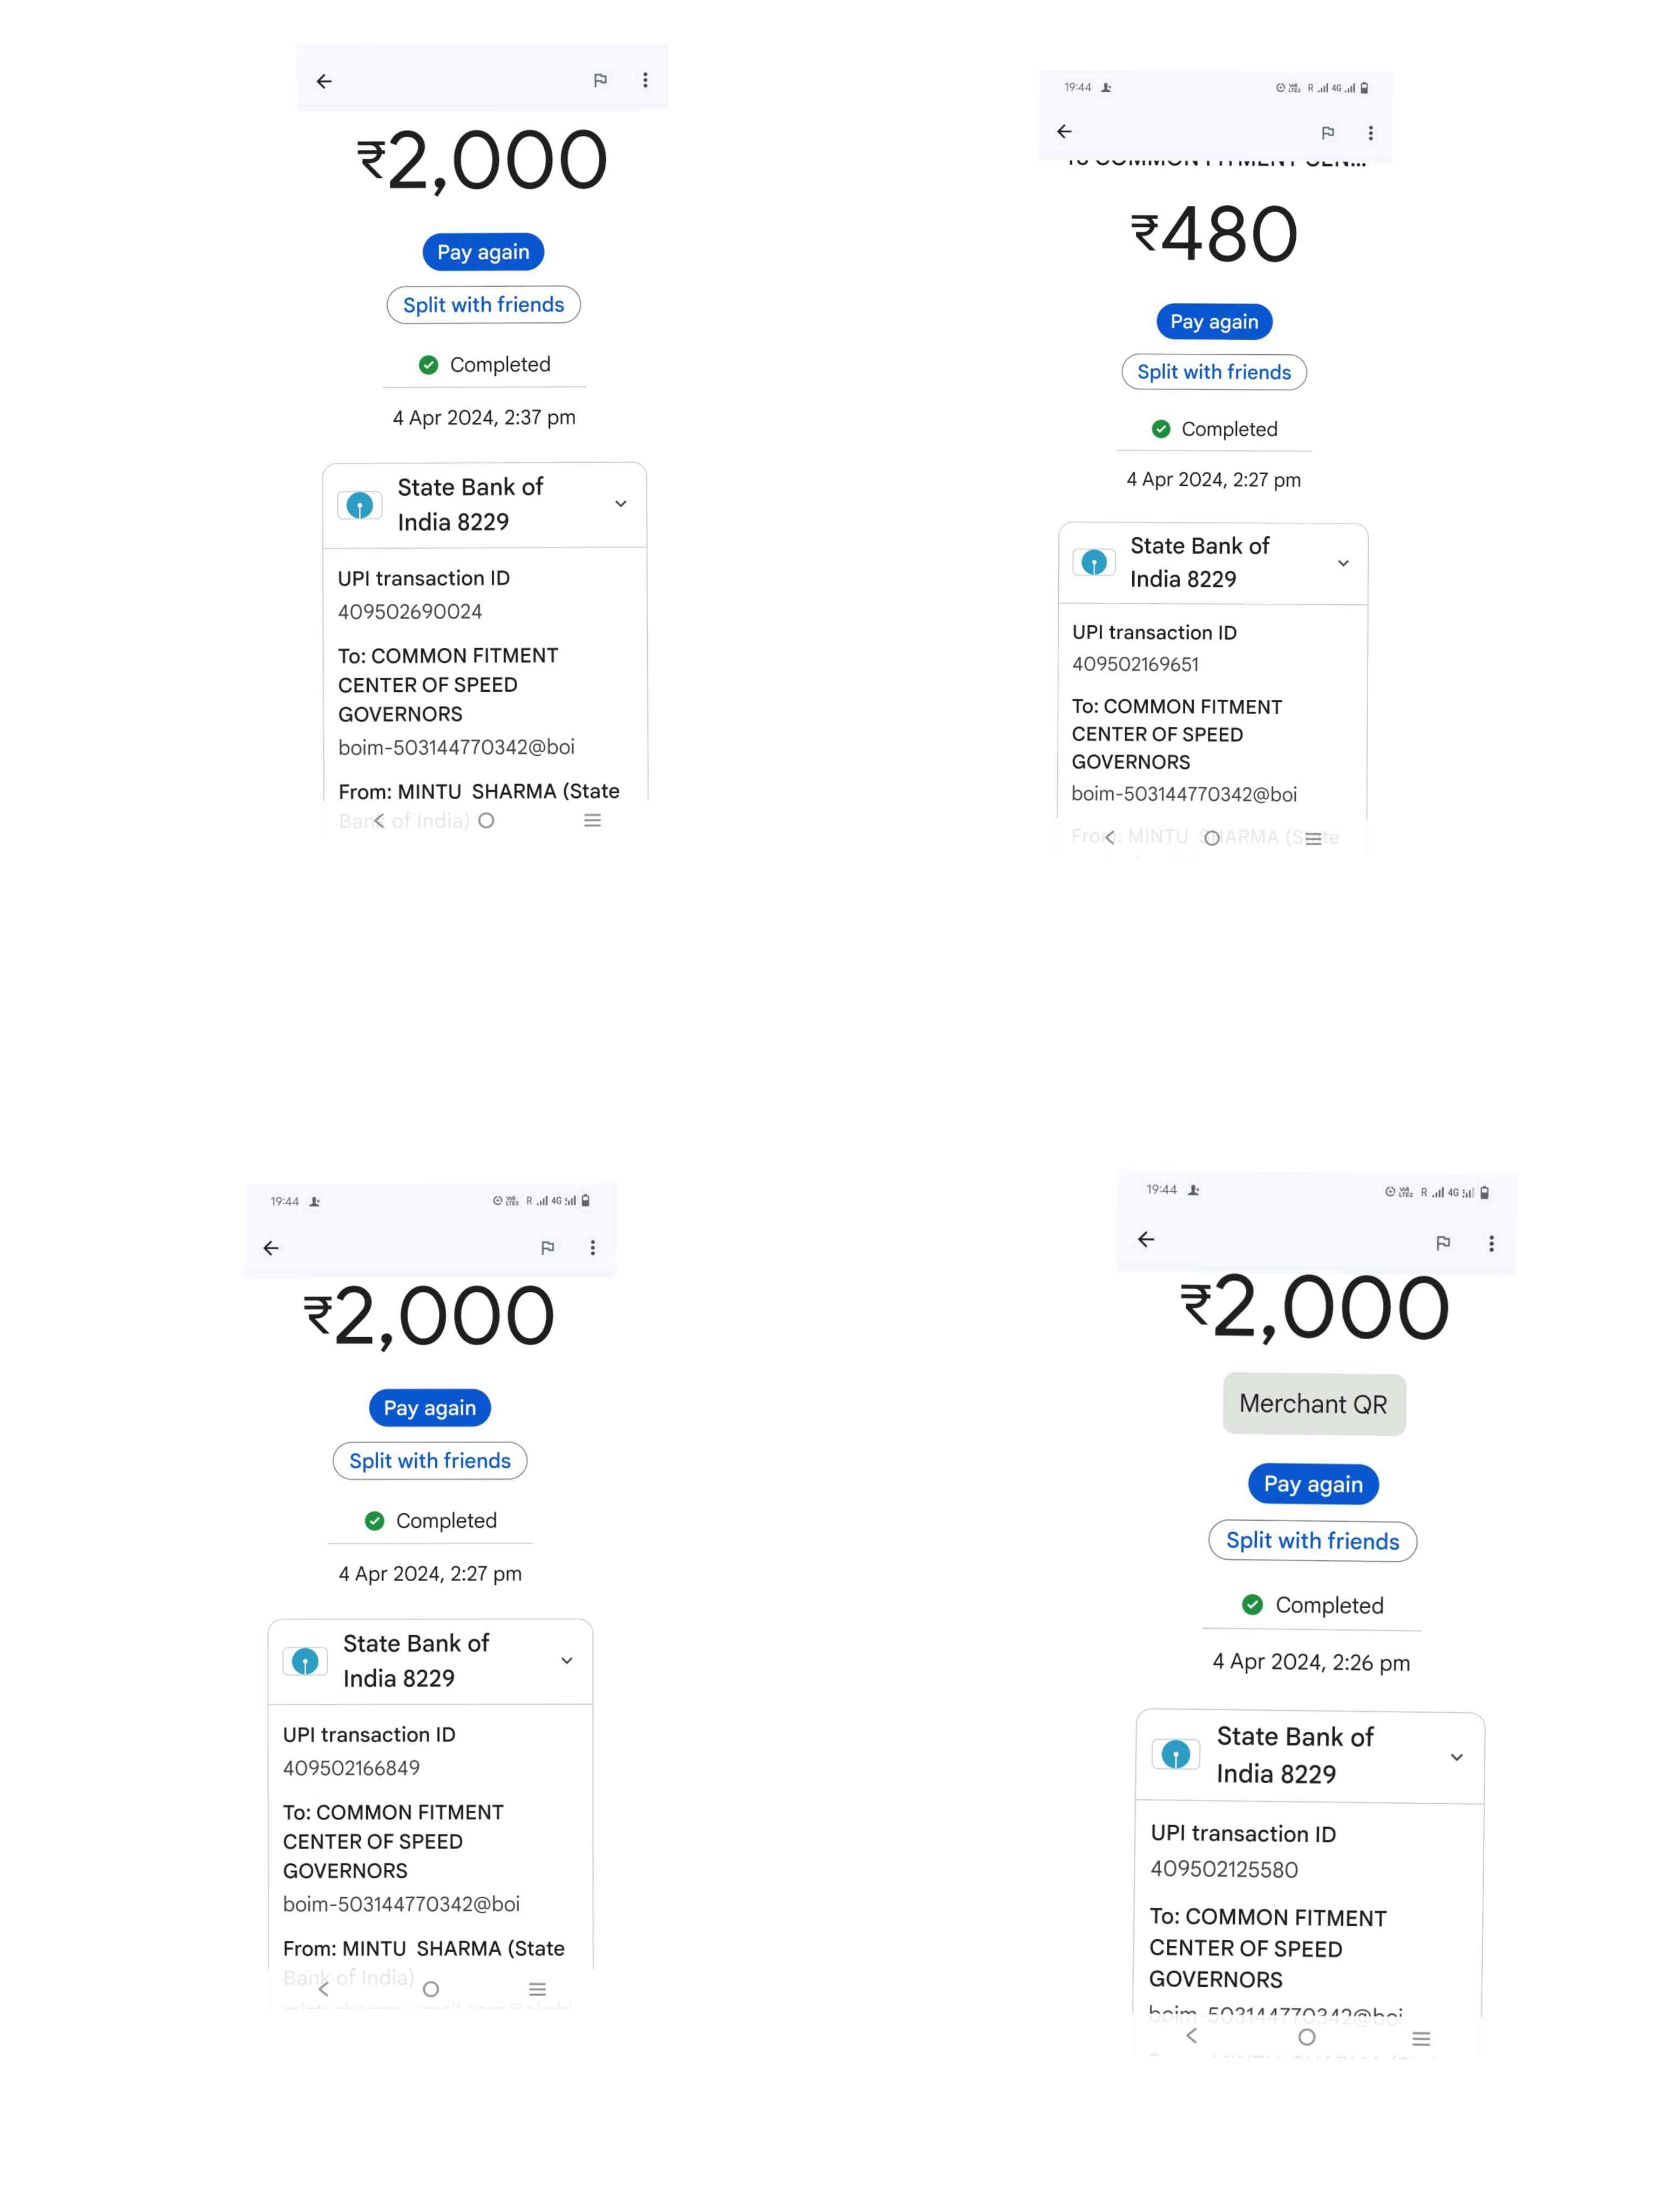Tap report flag on the Merchant QR receipt
Screen dimensions: 1677x2212
coord(1442,1242)
